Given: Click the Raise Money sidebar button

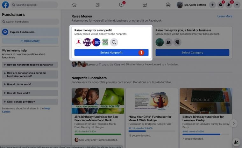Looking at the screenshot, I should click(30, 41).
